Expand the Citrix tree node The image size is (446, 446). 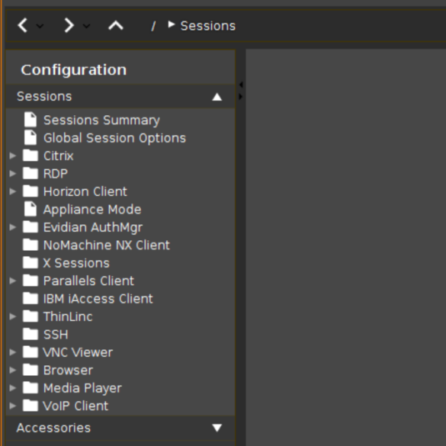click(x=12, y=156)
